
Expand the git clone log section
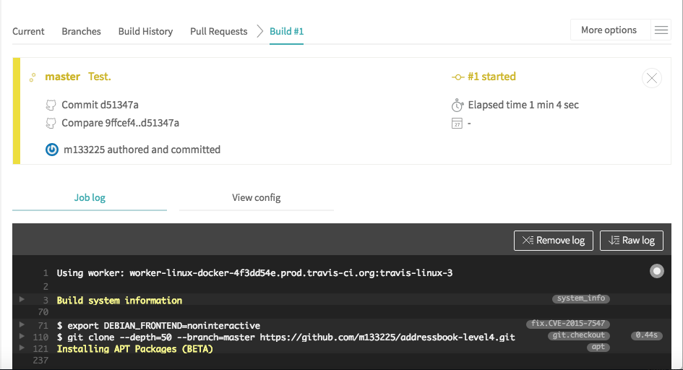pyautogui.click(x=22, y=337)
